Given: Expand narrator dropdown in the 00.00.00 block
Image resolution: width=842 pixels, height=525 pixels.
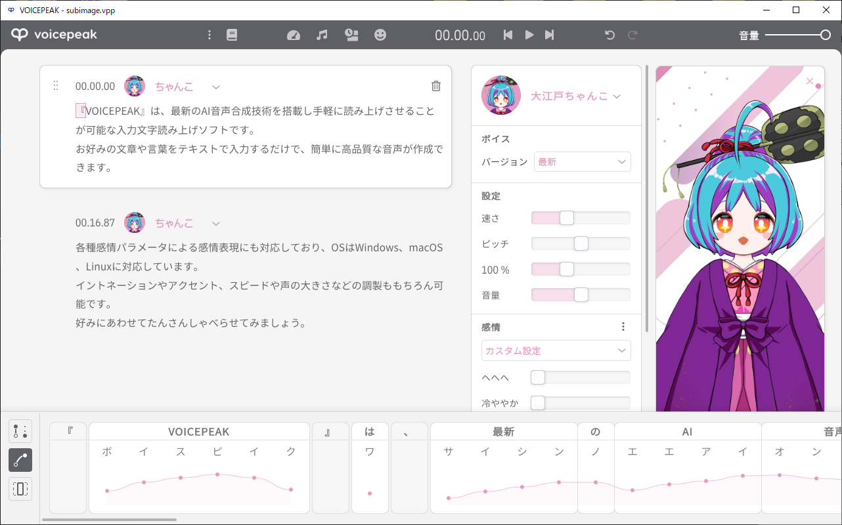Looking at the screenshot, I should point(215,87).
